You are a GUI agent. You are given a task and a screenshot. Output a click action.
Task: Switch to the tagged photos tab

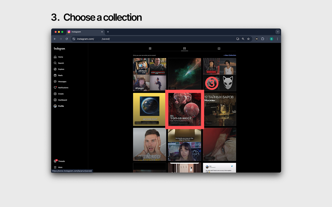219,48
